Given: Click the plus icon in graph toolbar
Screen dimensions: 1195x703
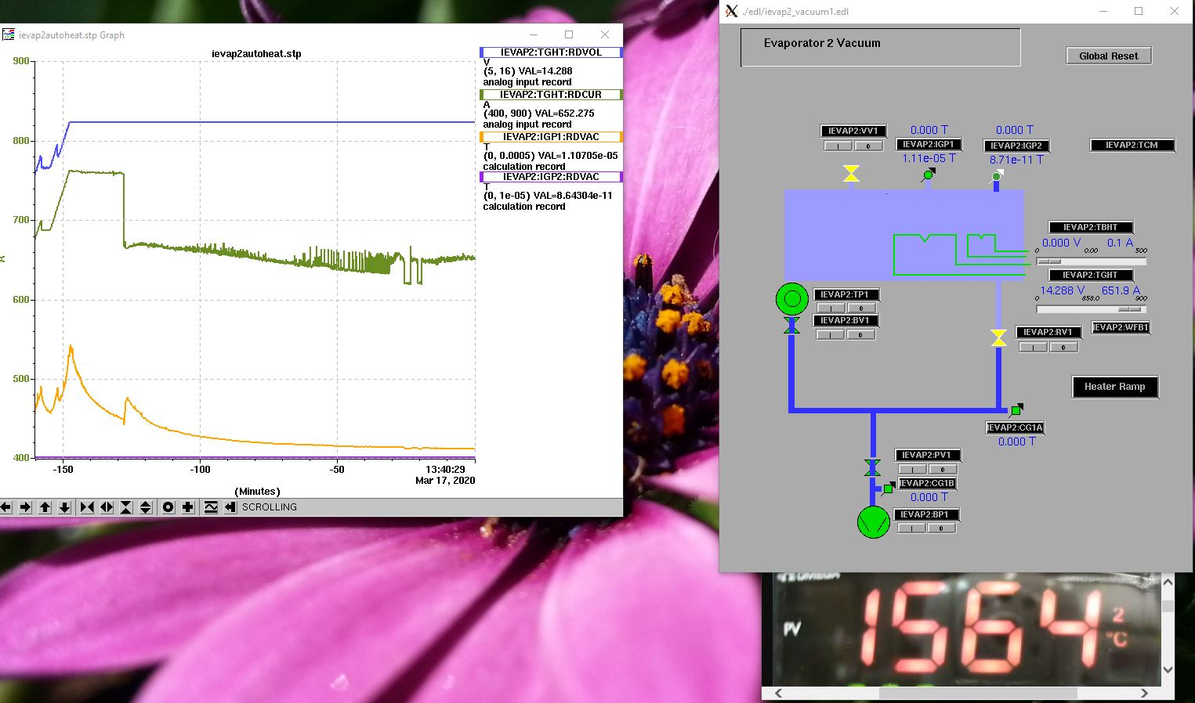Looking at the screenshot, I should coord(187,507).
